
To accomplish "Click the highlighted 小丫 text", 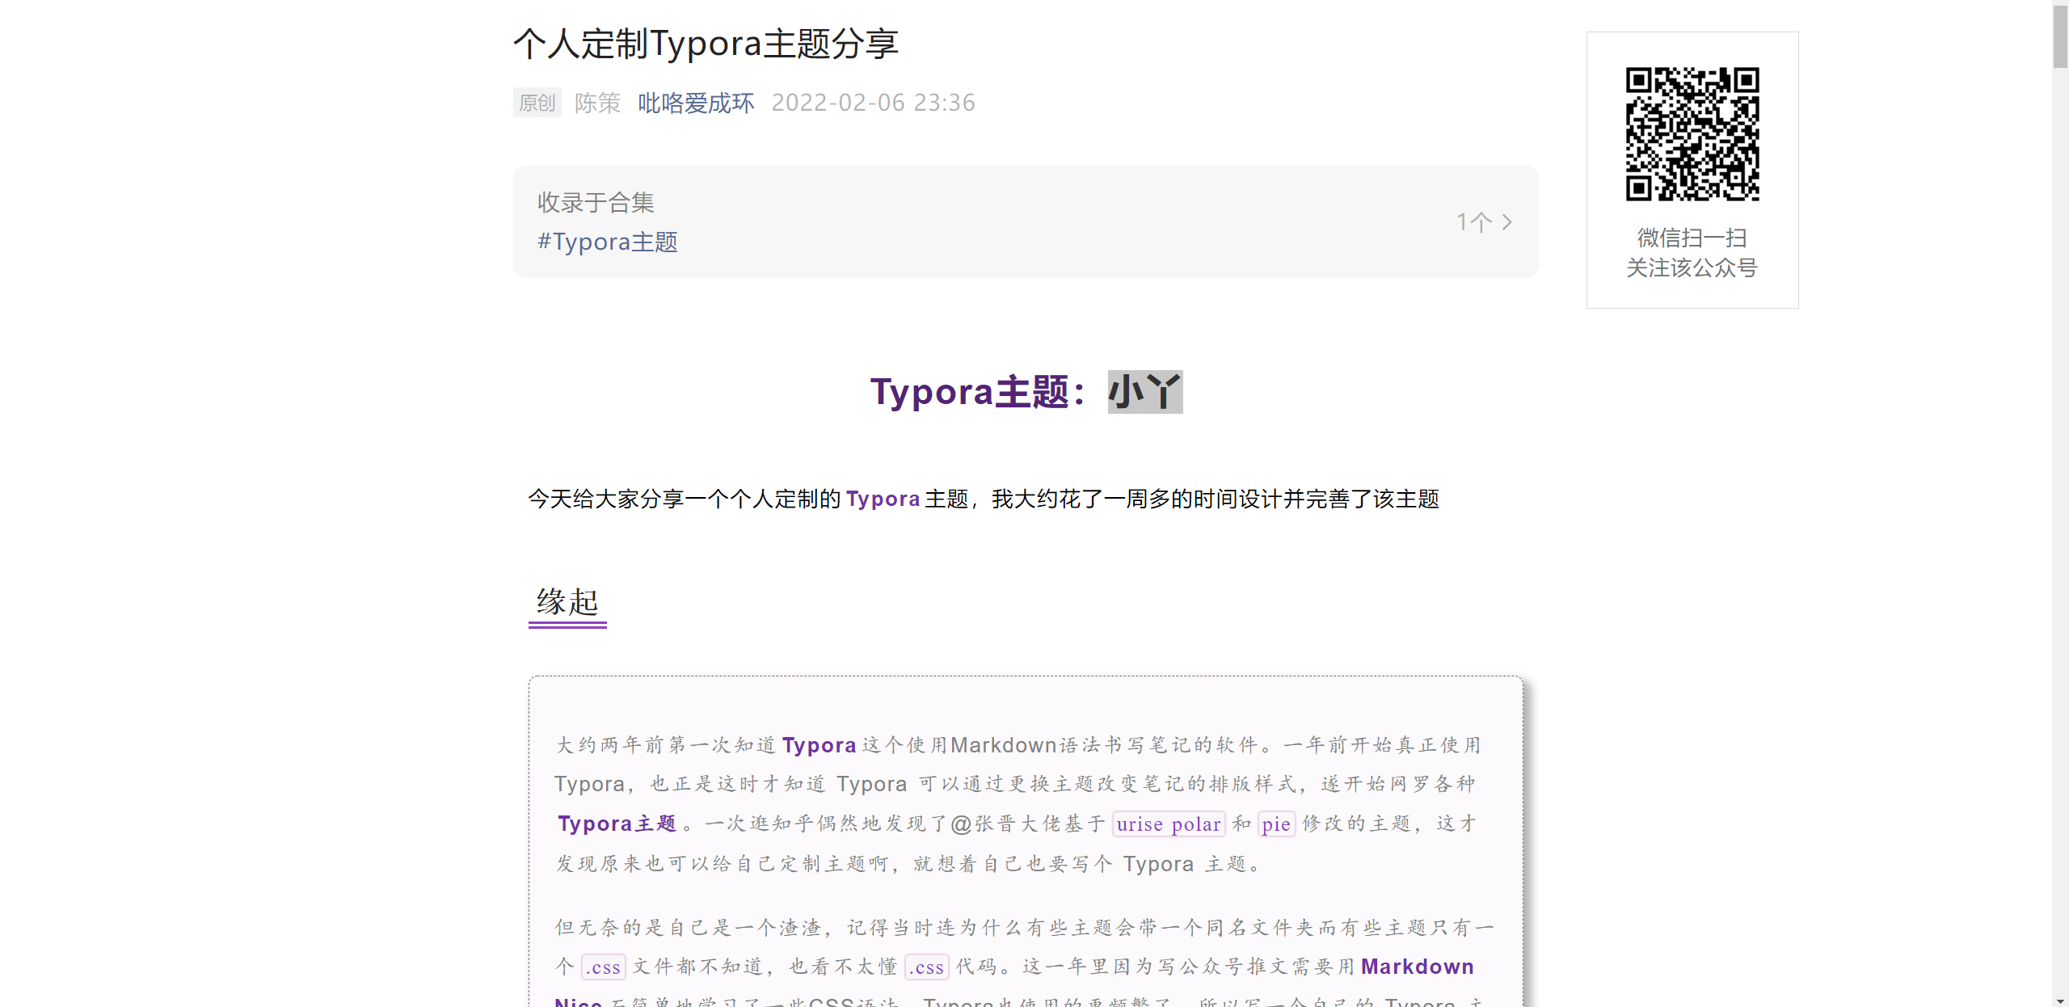I will click(1145, 392).
